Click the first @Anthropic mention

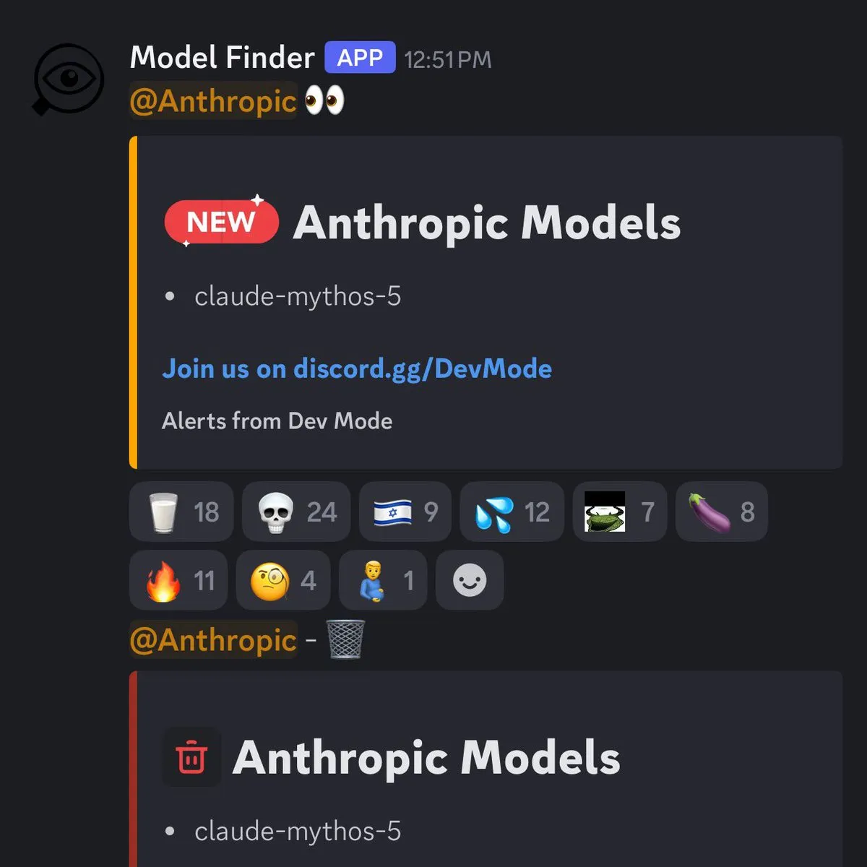(213, 100)
